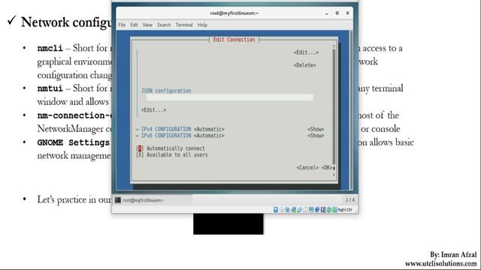Open the View menu in the terminal

(x=147, y=25)
